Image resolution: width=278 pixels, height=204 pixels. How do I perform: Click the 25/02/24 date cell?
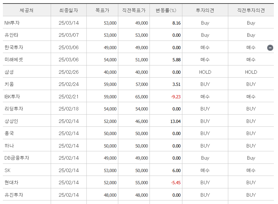click(x=69, y=84)
